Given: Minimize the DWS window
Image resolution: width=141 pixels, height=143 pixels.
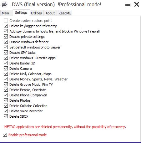Looking at the screenshot, I should (128, 5).
